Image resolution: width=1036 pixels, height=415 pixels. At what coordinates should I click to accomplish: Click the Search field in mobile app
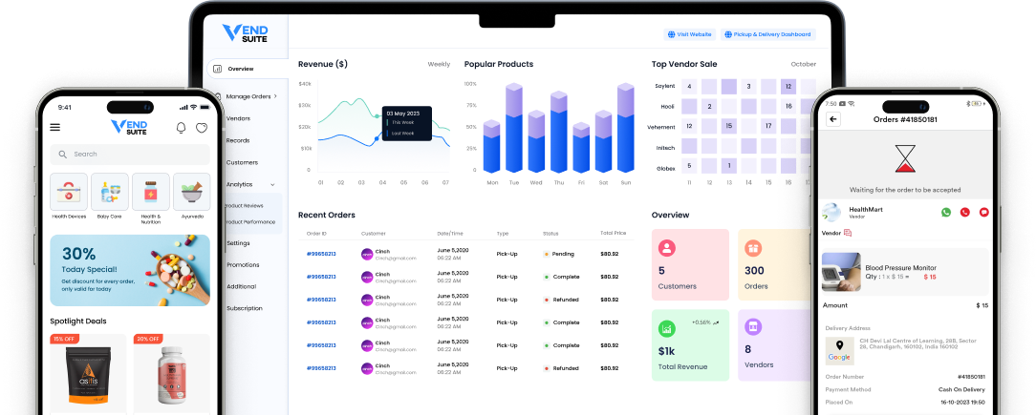(x=130, y=154)
